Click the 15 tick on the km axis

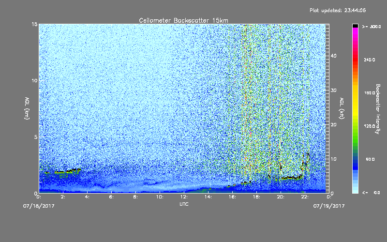click(34, 24)
